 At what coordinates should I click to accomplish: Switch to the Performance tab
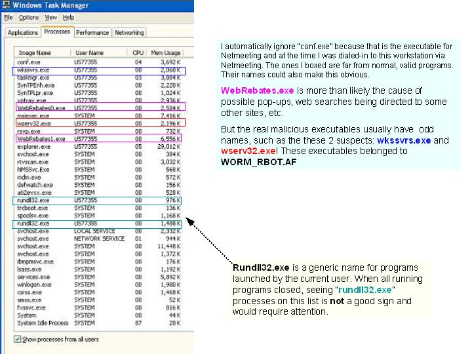(92, 33)
